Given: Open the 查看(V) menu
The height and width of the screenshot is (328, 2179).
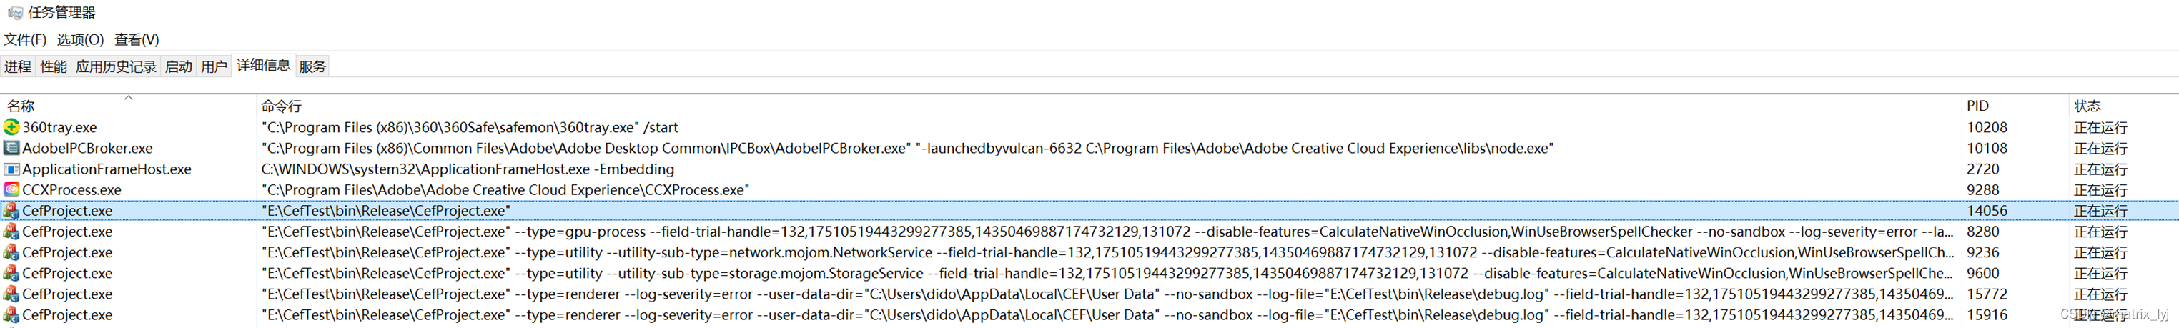Looking at the screenshot, I should tap(137, 40).
